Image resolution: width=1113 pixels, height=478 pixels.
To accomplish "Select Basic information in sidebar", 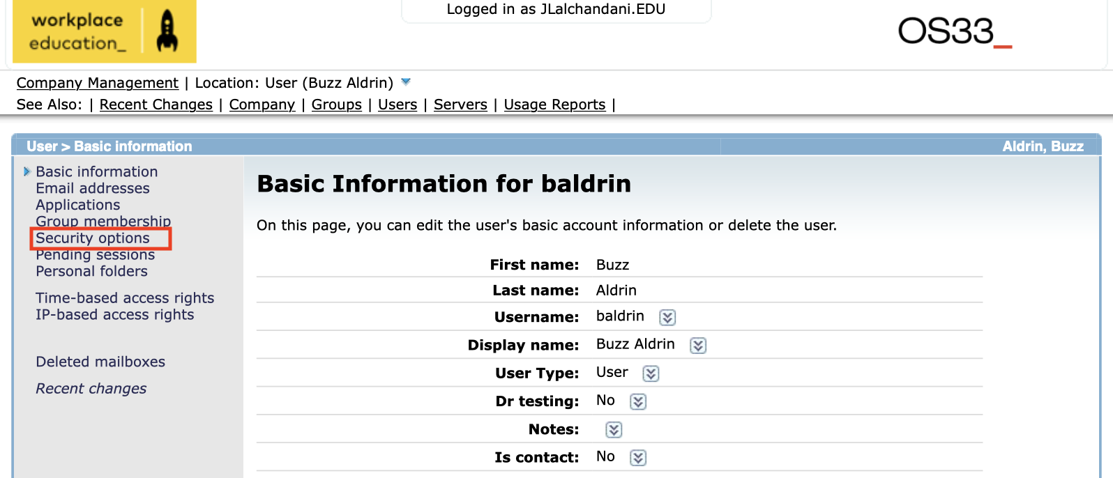I will tap(96, 171).
